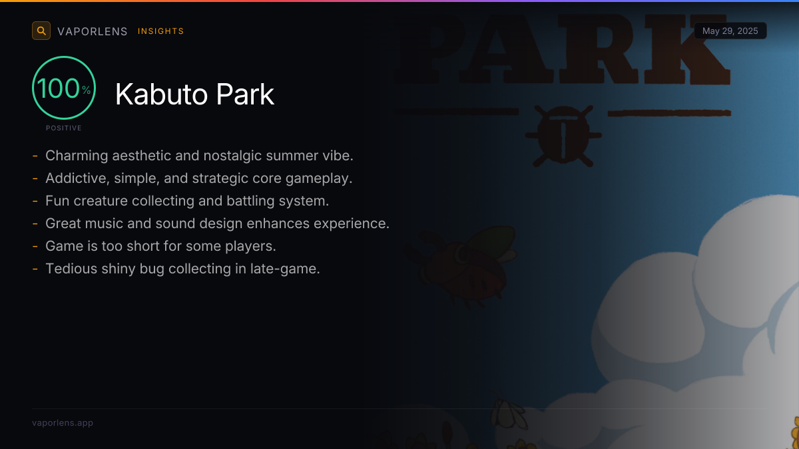The image size is (799, 449).
Task: Click the Great music and sound design bullet
Action: pos(217,224)
